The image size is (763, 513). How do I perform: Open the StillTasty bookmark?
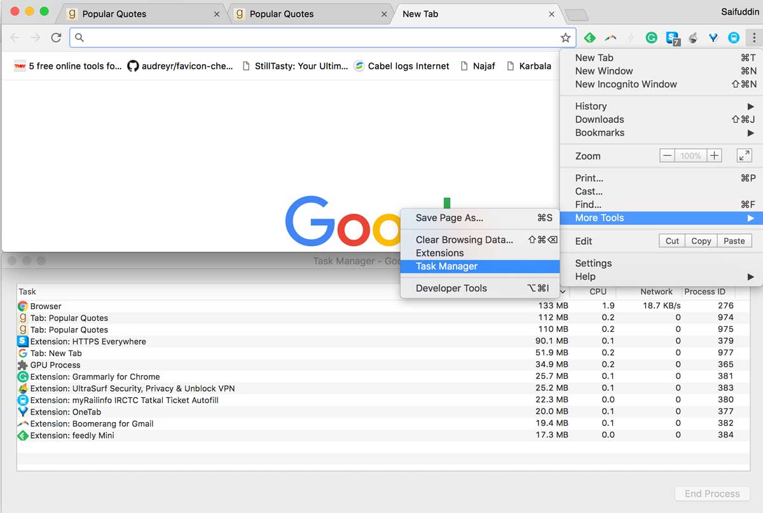point(295,66)
